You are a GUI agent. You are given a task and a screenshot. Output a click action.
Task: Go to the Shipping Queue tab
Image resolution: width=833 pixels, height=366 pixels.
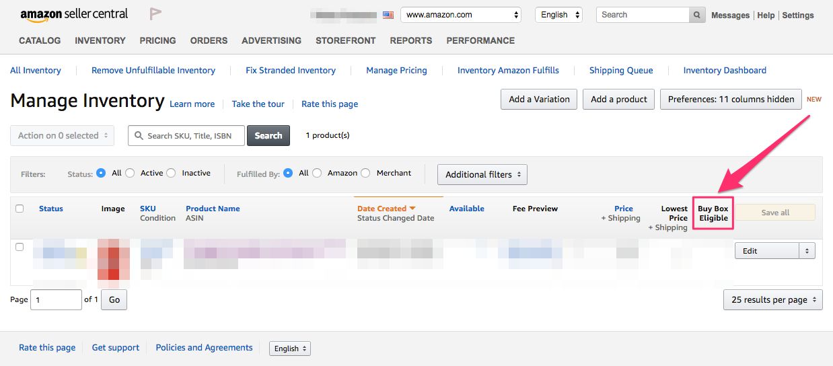click(x=621, y=70)
